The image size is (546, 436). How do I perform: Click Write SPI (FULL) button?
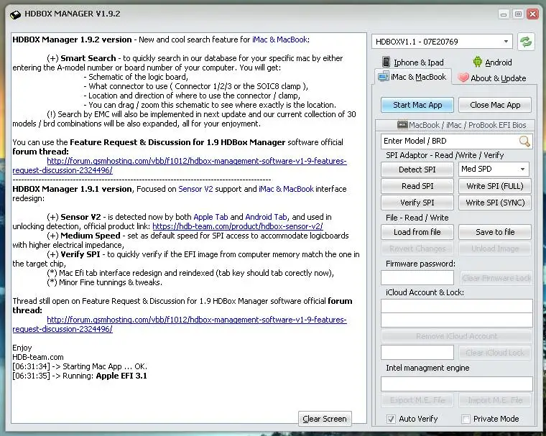pos(495,186)
